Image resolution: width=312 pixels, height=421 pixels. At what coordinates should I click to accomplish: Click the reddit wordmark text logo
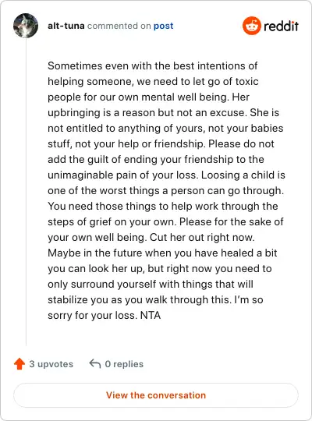tap(281, 26)
